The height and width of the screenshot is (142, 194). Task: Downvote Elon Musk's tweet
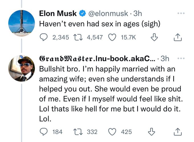(x=154, y=37)
